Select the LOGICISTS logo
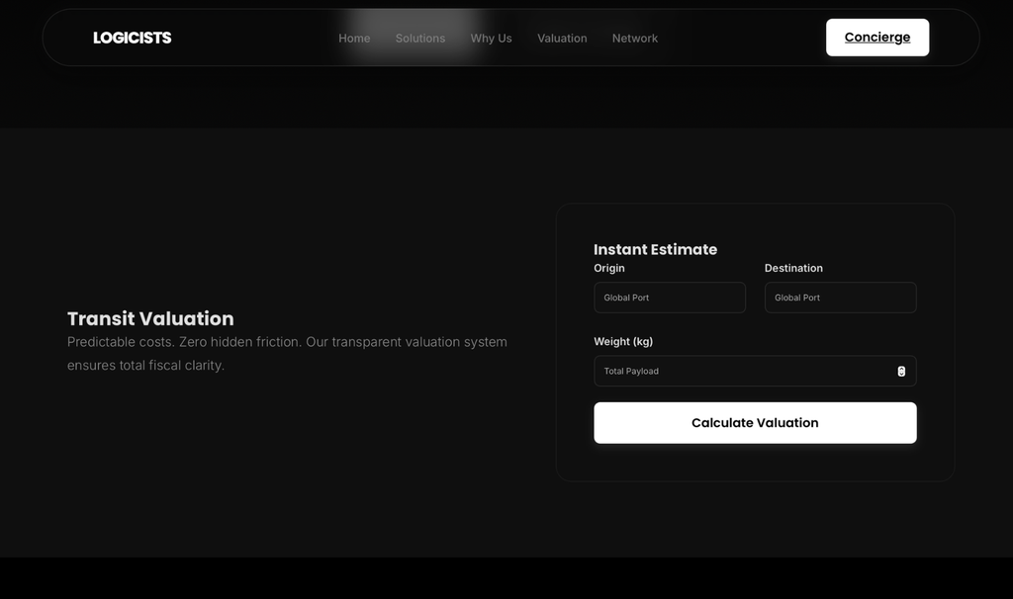Viewport: 1013px width, 599px height. [x=132, y=38]
